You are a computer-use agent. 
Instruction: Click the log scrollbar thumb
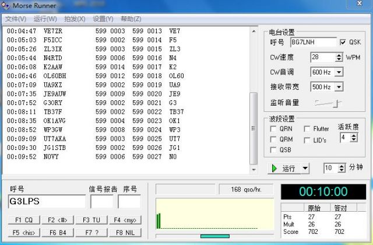pyautogui.click(x=254, y=128)
